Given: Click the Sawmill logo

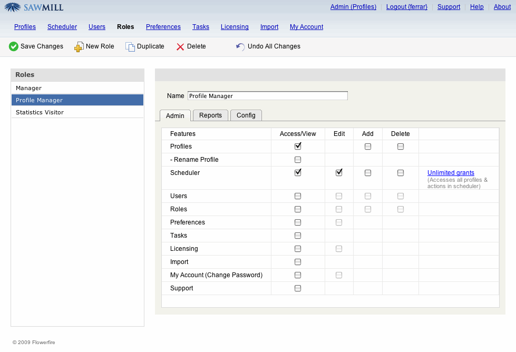Looking at the screenshot, I should (34, 7).
